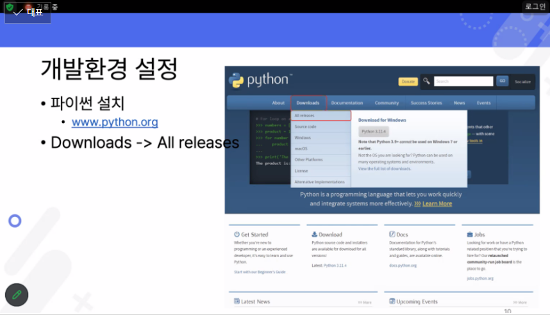Select Other Platforms in Downloads dropdown

321,160
